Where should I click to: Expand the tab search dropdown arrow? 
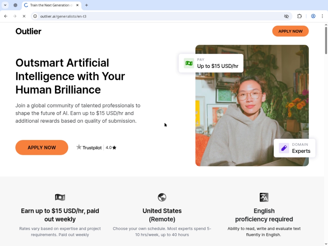(5, 5)
